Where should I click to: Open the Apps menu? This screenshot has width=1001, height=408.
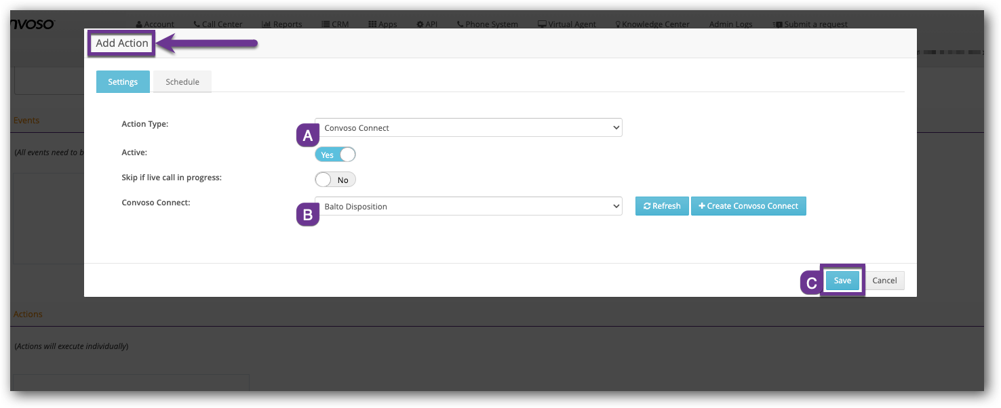click(382, 24)
